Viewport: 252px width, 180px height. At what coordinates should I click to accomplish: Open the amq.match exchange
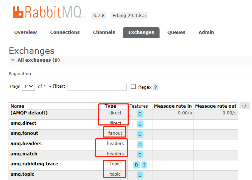coord(24,154)
